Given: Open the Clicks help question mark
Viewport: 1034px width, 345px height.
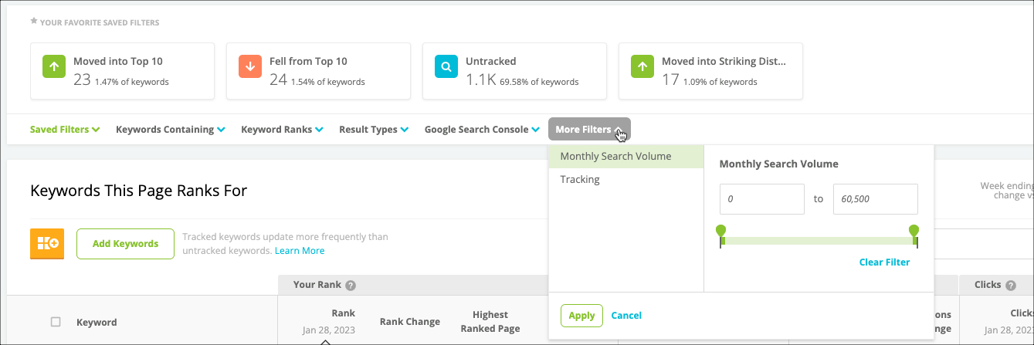Looking at the screenshot, I should pyautogui.click(x=1011, y=286).
